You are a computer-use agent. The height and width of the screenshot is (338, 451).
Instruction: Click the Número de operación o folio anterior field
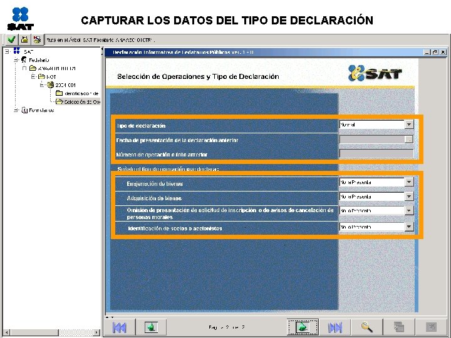(376, 154)
